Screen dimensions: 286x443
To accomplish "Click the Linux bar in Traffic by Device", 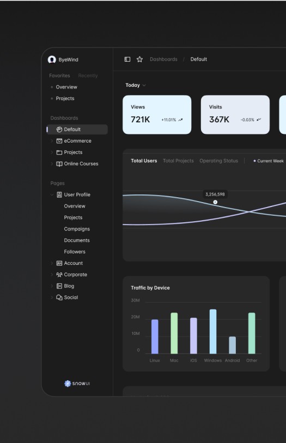I will tap(155, 336).
